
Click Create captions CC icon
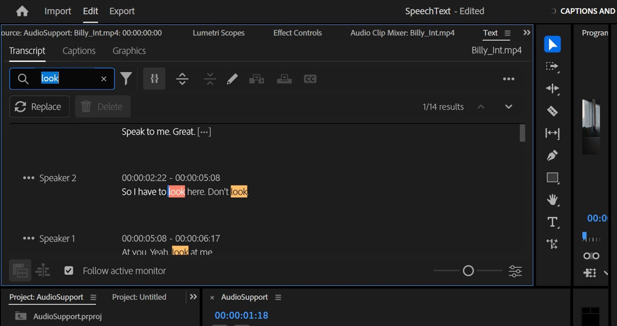pyautogui.click(x=310, y=79)
